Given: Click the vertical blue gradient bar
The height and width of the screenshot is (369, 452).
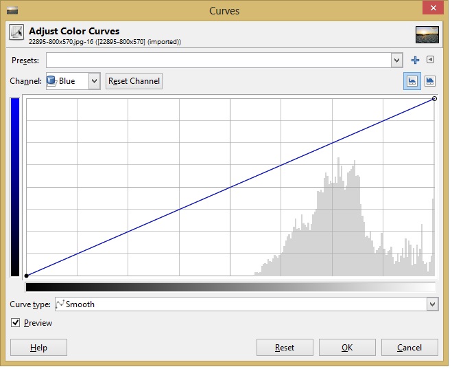Looking at the screenshot, I should point(15,187).
